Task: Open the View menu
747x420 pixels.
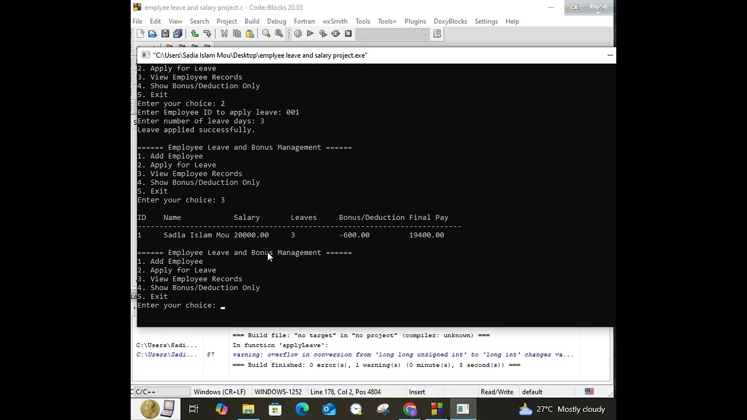Action: (175, 21)
